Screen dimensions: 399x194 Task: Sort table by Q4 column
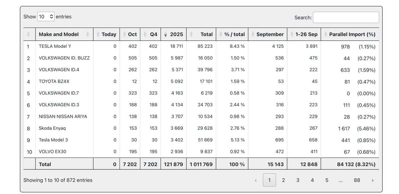(x=150, y=34)
